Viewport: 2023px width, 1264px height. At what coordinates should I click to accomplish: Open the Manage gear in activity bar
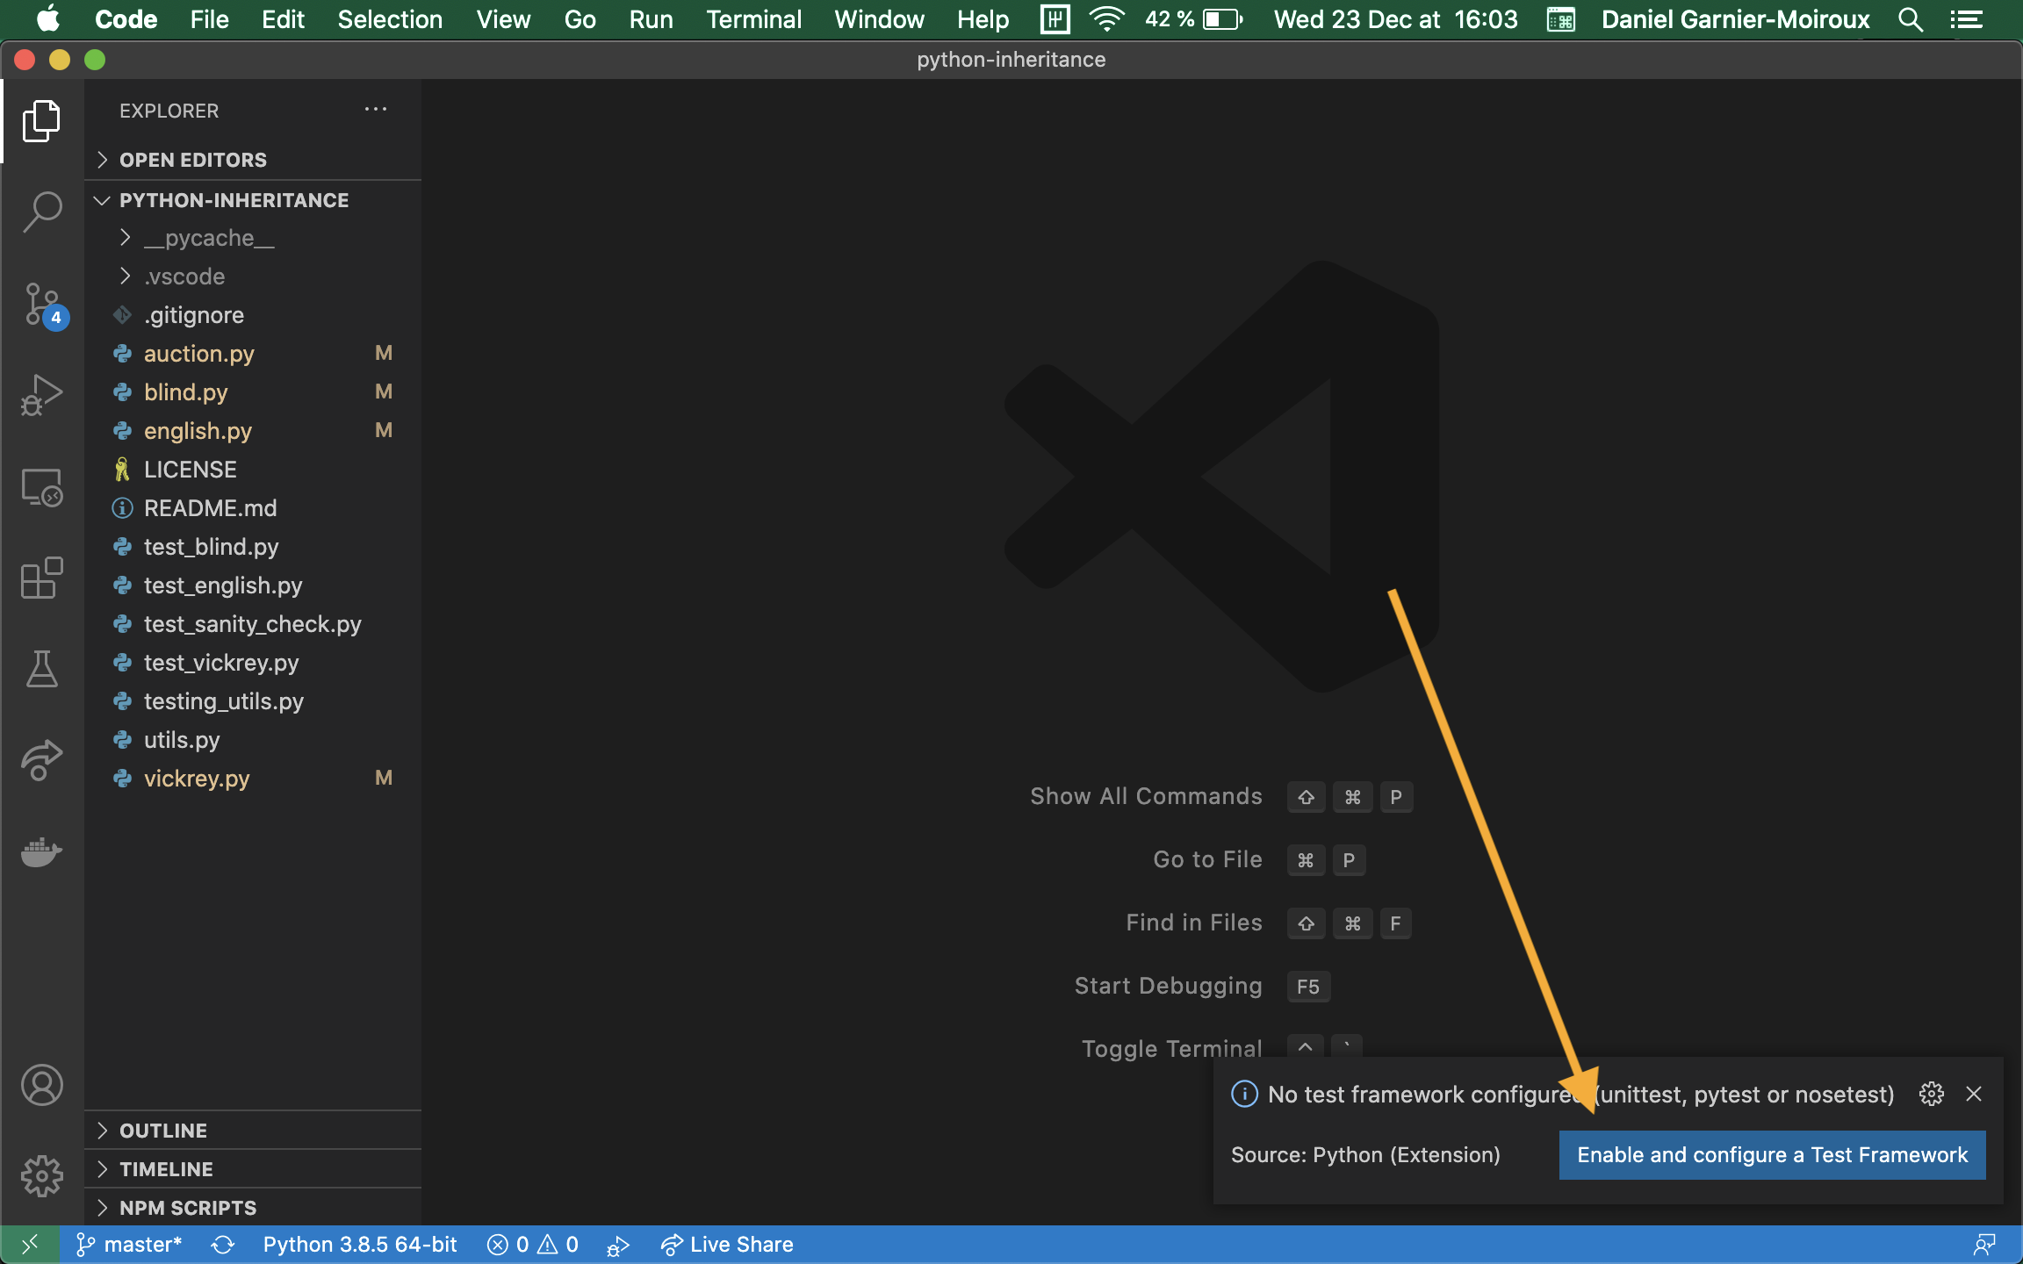pos(41,1175)
